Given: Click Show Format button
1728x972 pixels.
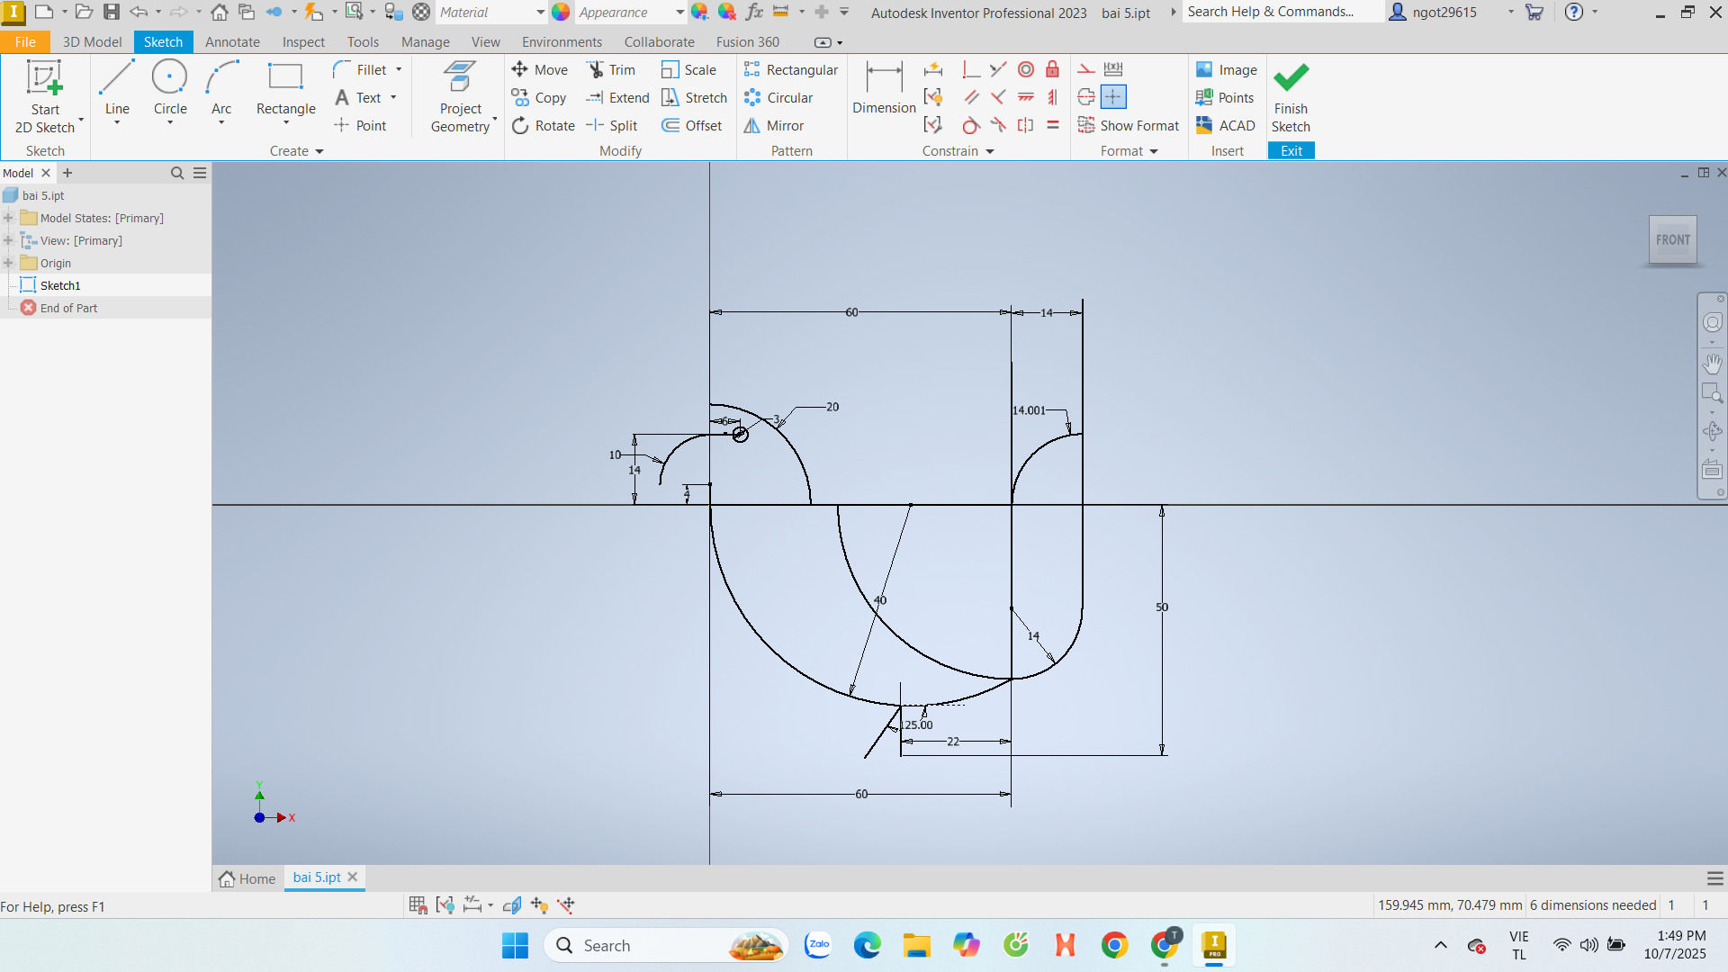Looking at the screenshot, I should pos(1129,125).
